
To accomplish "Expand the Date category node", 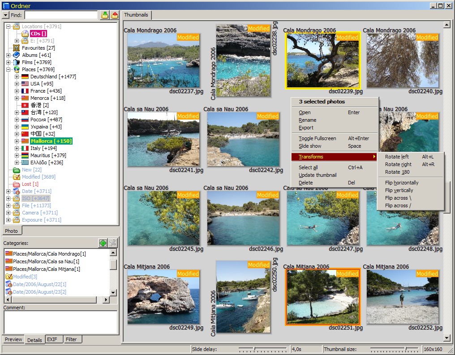I will 8,191.
